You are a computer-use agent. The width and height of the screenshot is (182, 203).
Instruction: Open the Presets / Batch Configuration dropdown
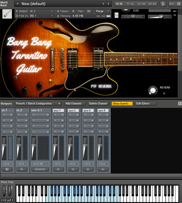coord(38,104)
